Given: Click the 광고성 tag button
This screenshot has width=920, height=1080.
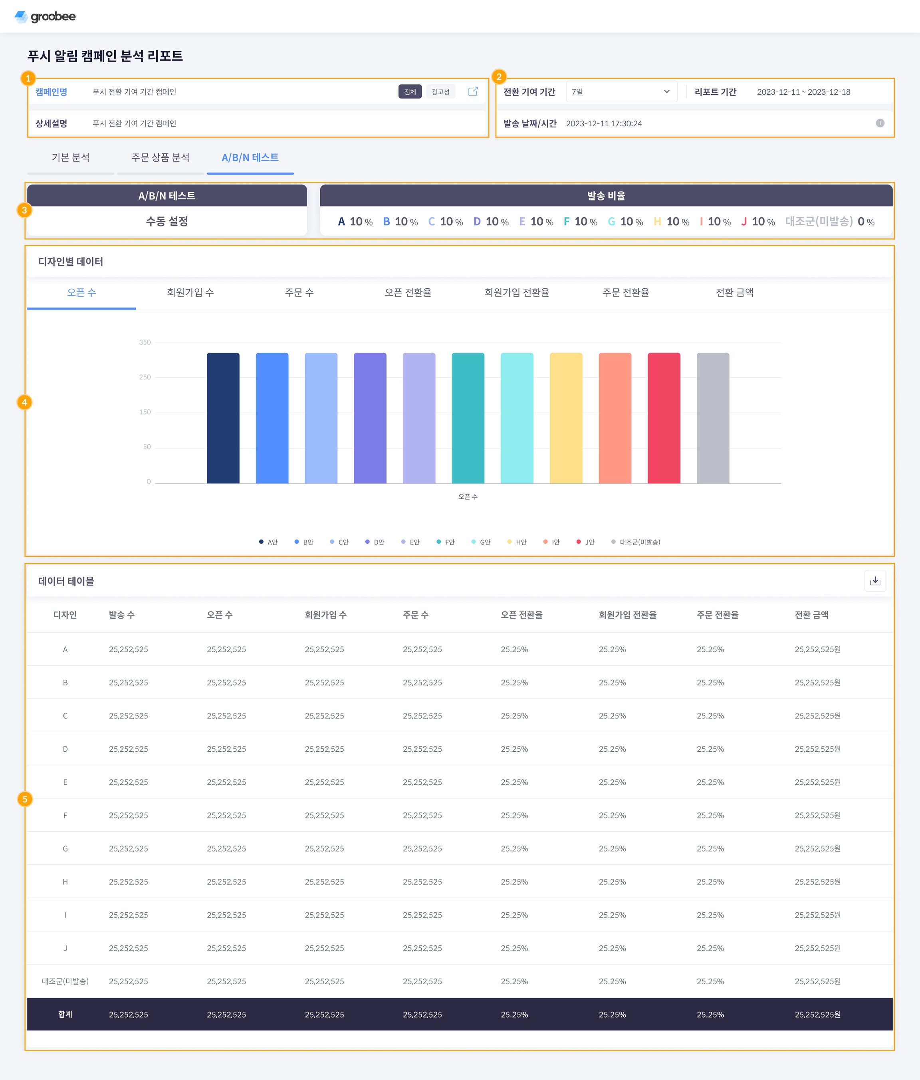Looking at the screenshot, I should pyautogui.click(x=440, y=92).
